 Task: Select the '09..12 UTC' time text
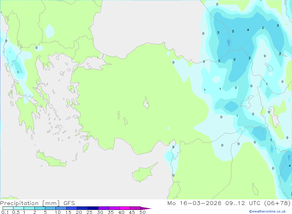243,203
